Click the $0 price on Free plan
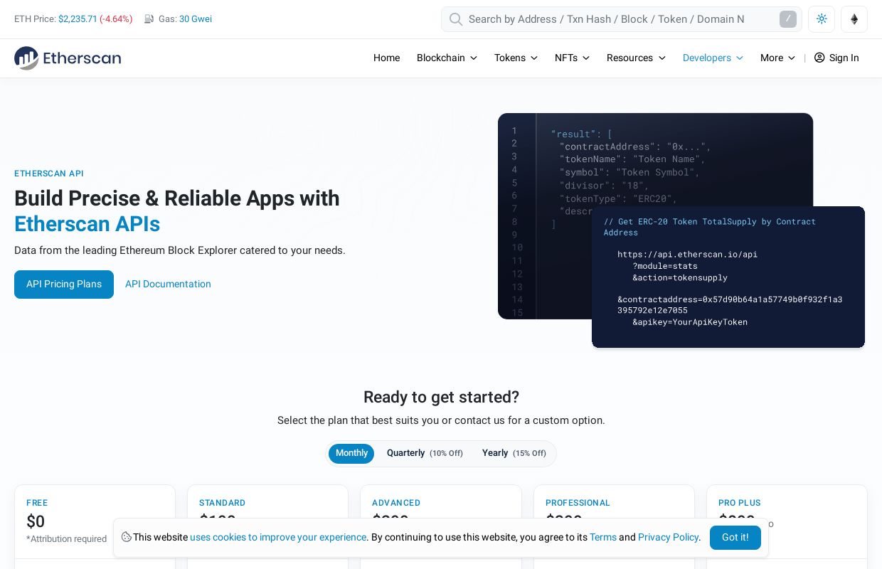Screen dimensions: 882x569 tap(36, 522)
